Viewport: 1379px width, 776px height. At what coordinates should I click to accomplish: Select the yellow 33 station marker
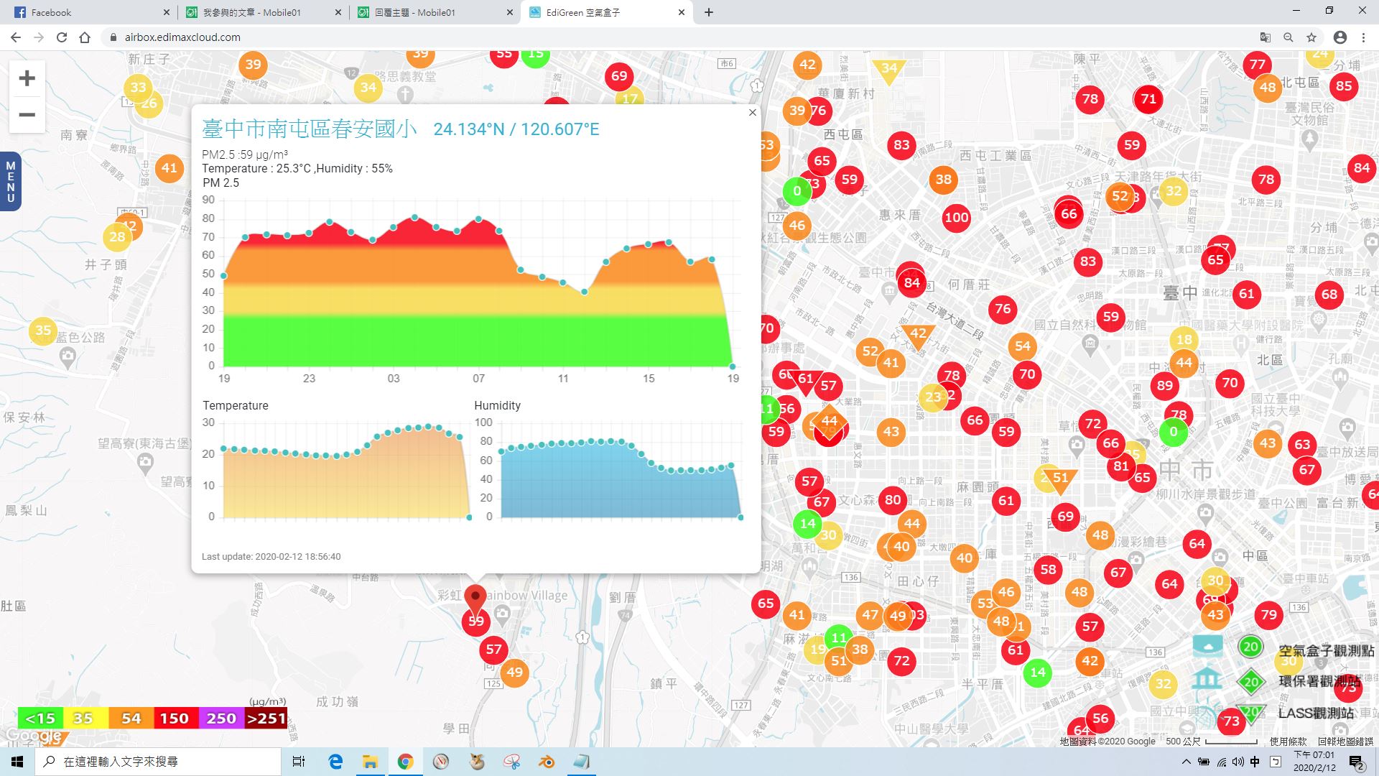coord(138,88)
